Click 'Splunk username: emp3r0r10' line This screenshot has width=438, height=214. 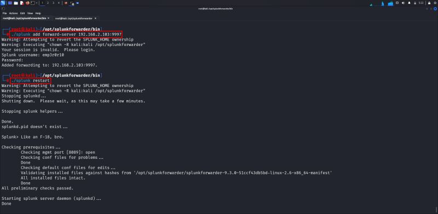point(33,55)
